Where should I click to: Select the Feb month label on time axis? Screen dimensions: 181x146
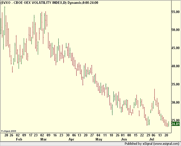[19, 139]
